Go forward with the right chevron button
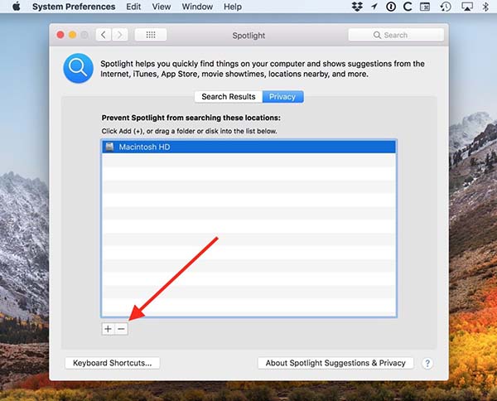 tap(120, 35)
